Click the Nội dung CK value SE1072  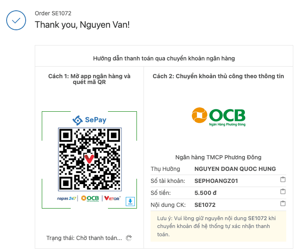click(x=205, y=205)
